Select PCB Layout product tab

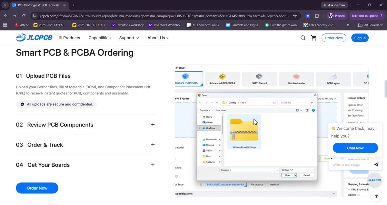(x=333, y=79)
